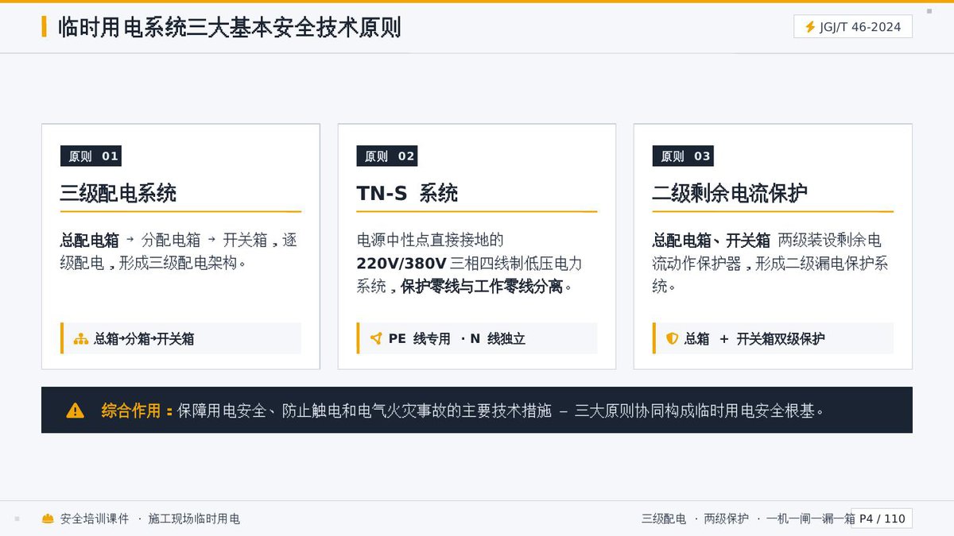Click the bold text 保护零线与工作零线分离

(483, 286)
